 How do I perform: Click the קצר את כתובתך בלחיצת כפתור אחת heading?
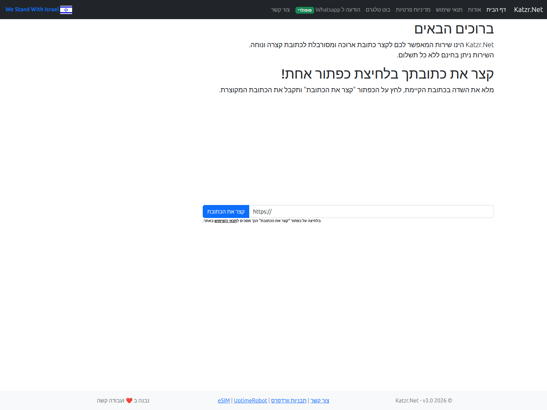tap(388, 74)
